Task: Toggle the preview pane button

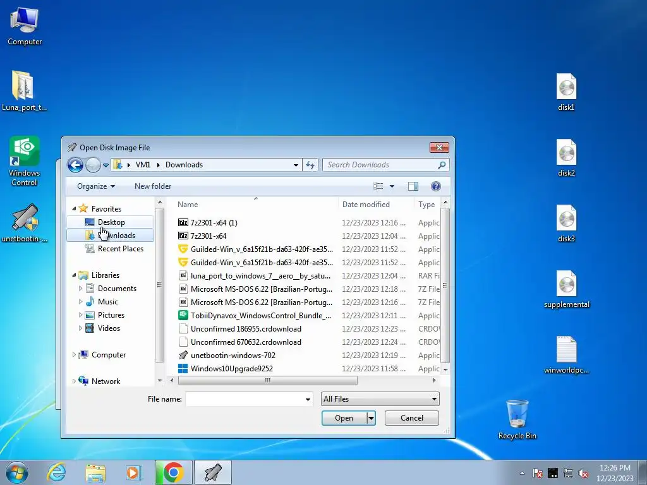Action: click(413, 186)
